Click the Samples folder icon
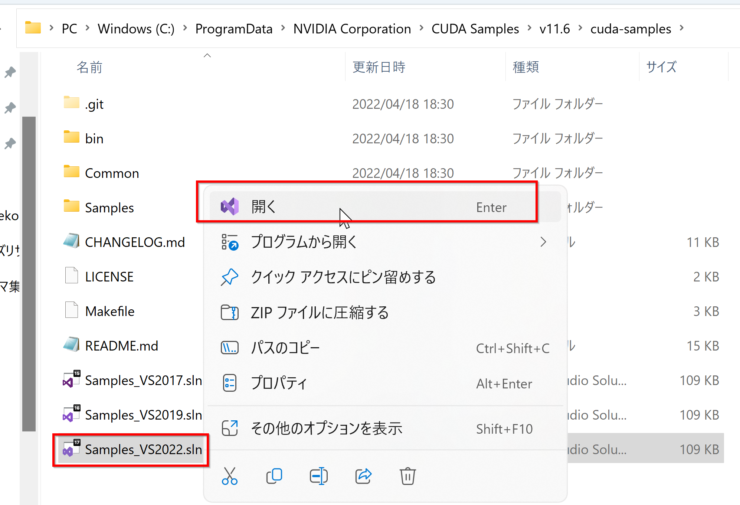This screenshot has width=740, height=505. [71, 206]
